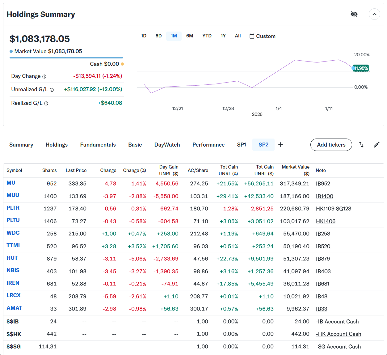This screenshot has height=355, width=387.
Task: Open the Custom date range calendar
Action: pos(262,36)
